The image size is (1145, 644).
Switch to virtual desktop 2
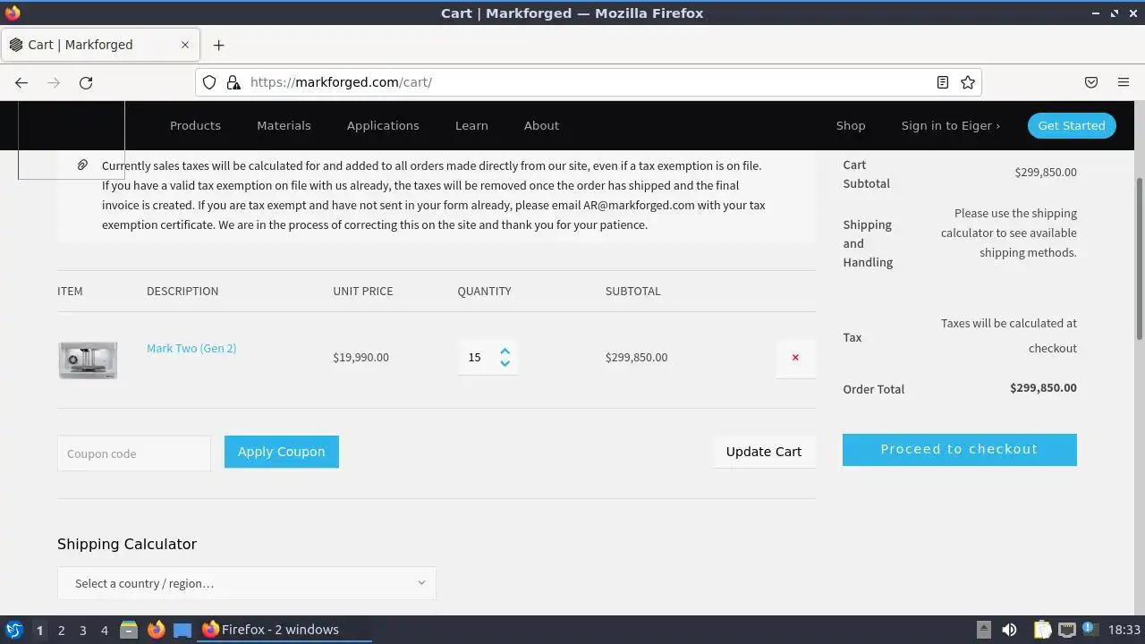tap(61, 630)
